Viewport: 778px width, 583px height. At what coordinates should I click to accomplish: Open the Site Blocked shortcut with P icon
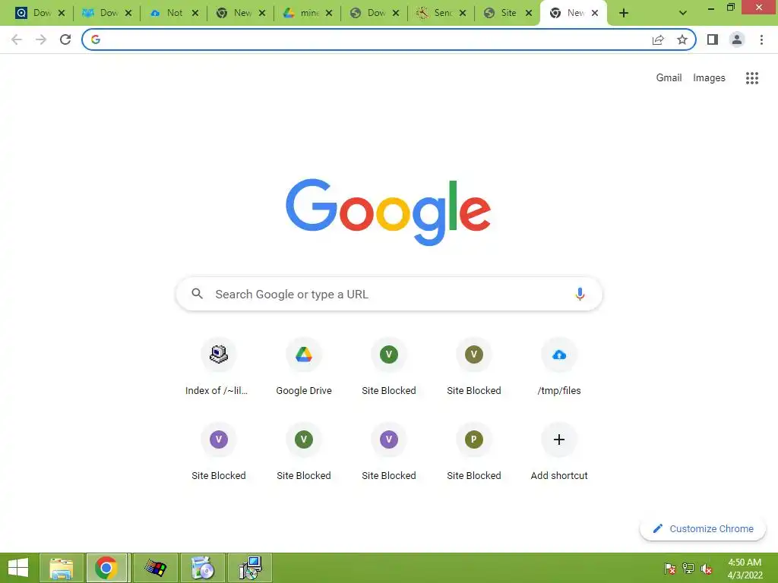pos(474,452)
